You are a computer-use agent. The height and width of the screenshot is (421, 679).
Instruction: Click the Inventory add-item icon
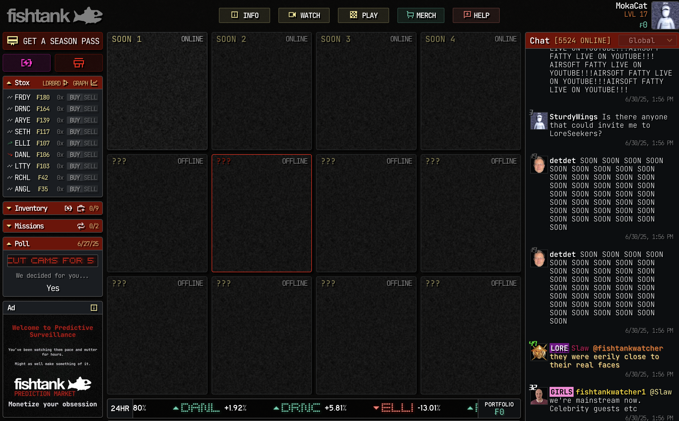pos(81,208)
